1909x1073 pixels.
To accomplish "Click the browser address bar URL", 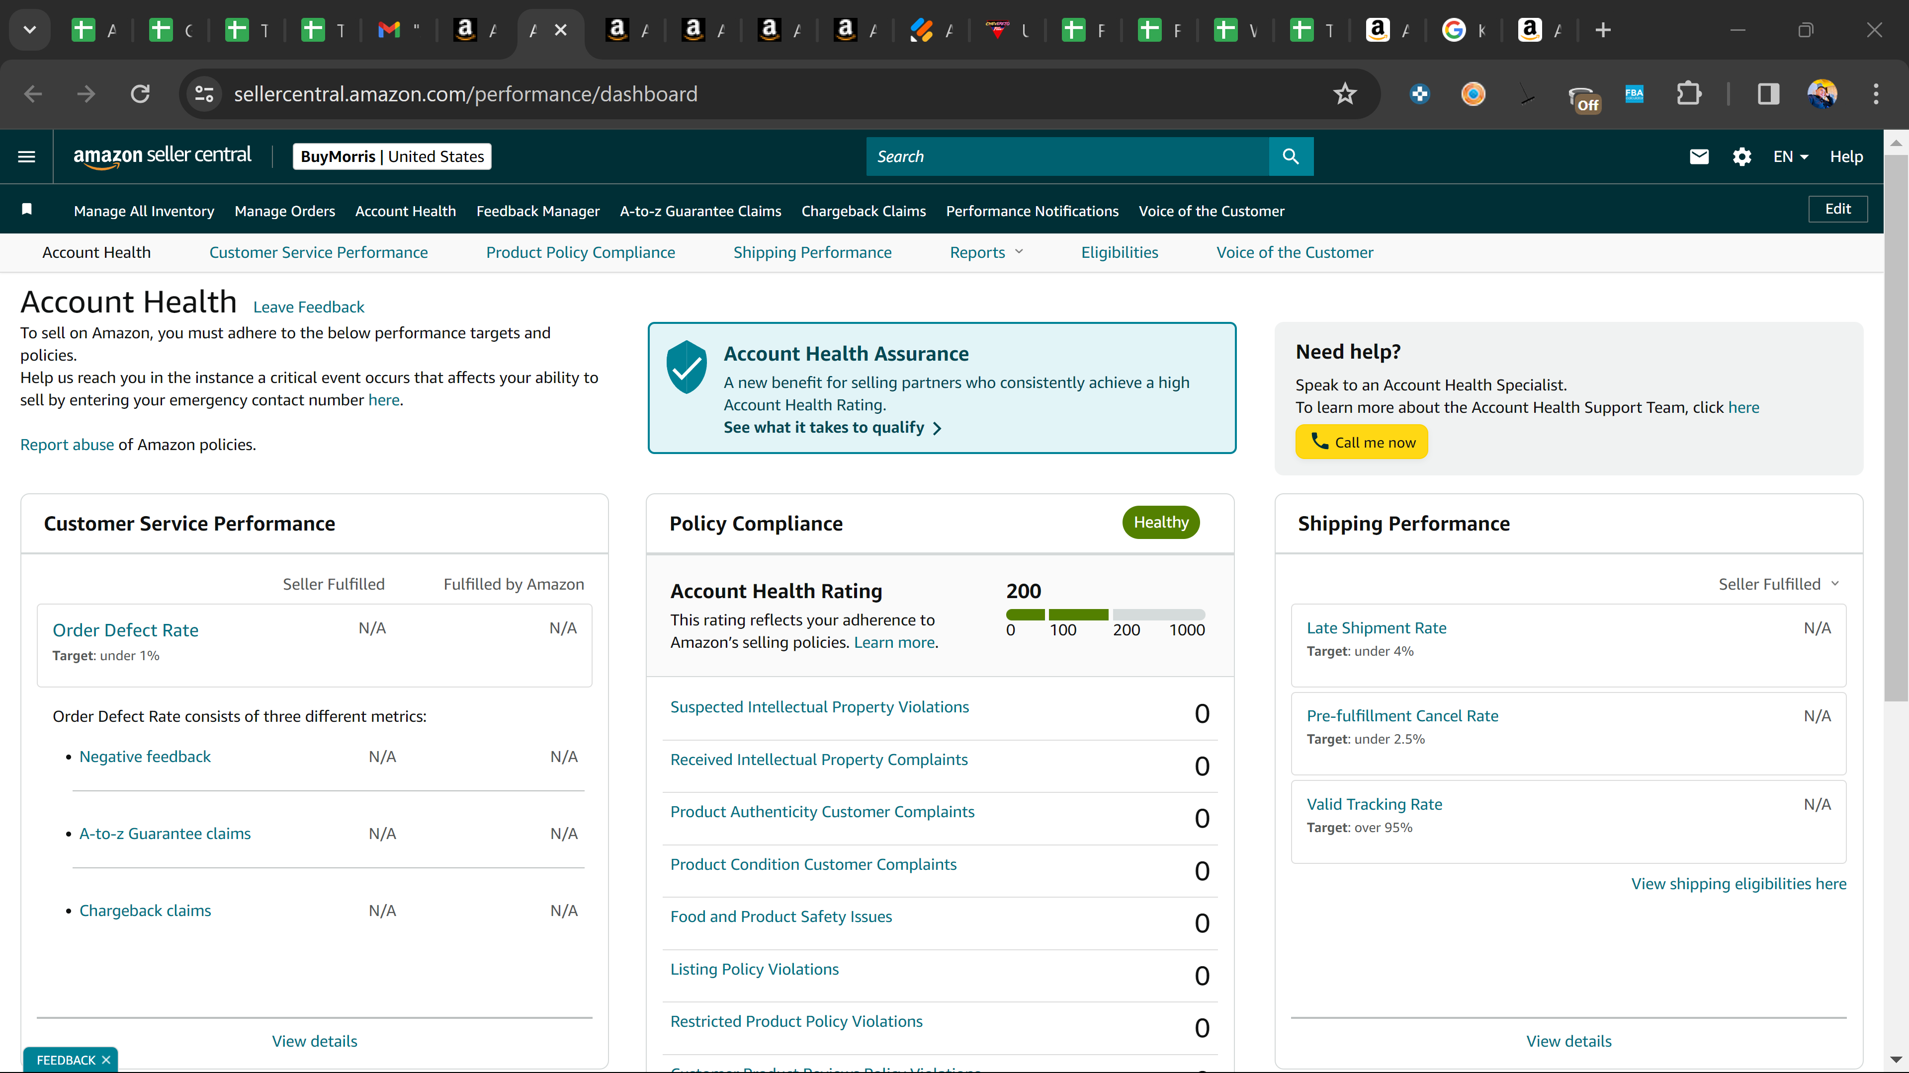I will (465, 94).
